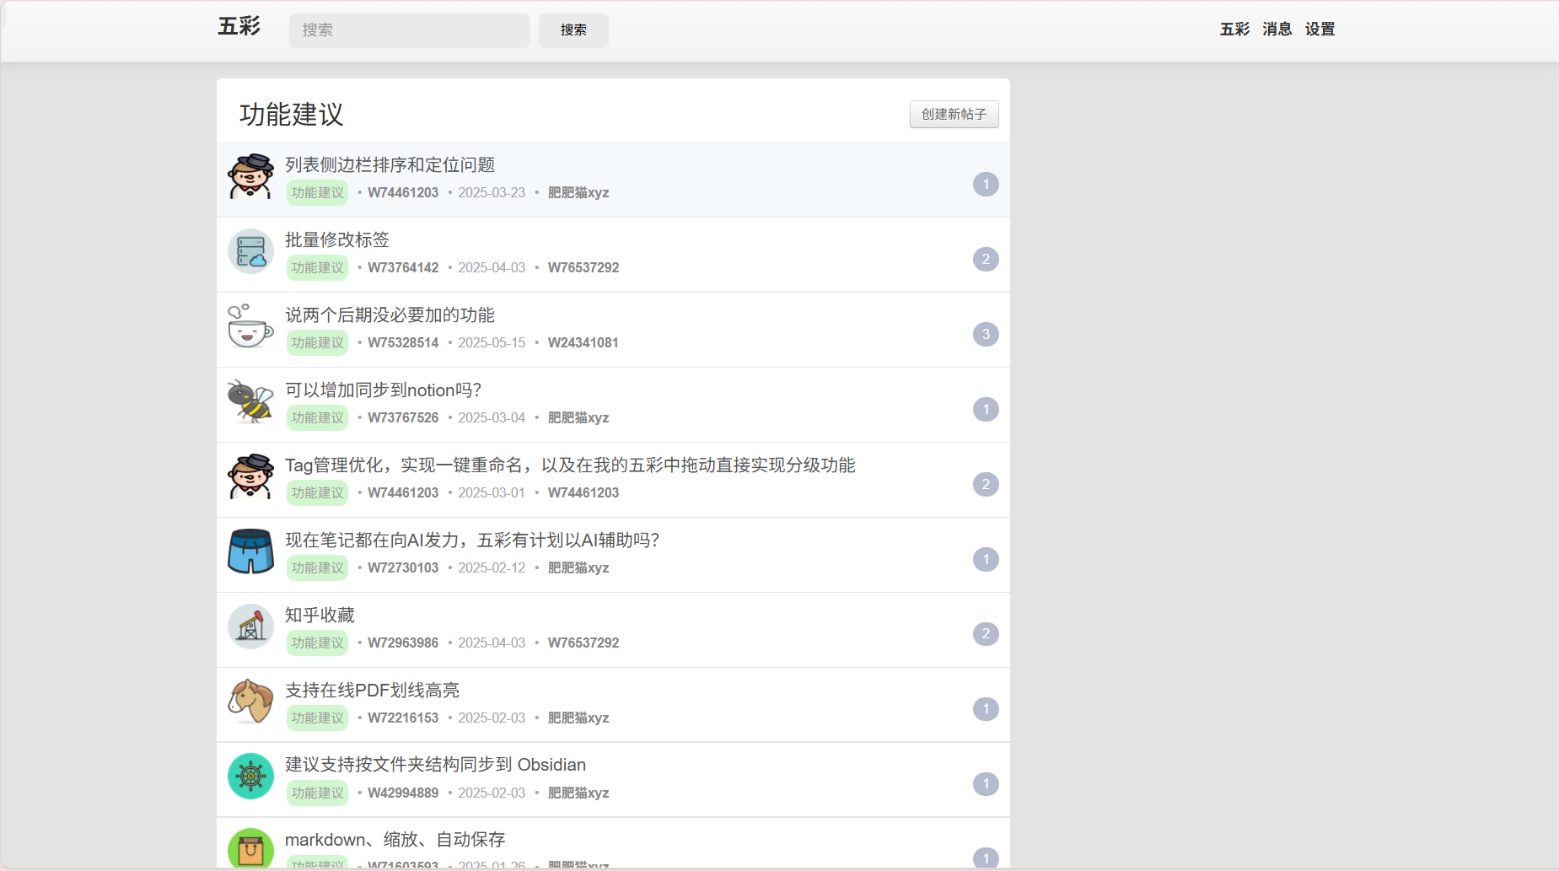Image resolution: width=1559 pixels, height=871 pixels.
Task: Click the bee avatar icon
Action: (x=250, y=401)
